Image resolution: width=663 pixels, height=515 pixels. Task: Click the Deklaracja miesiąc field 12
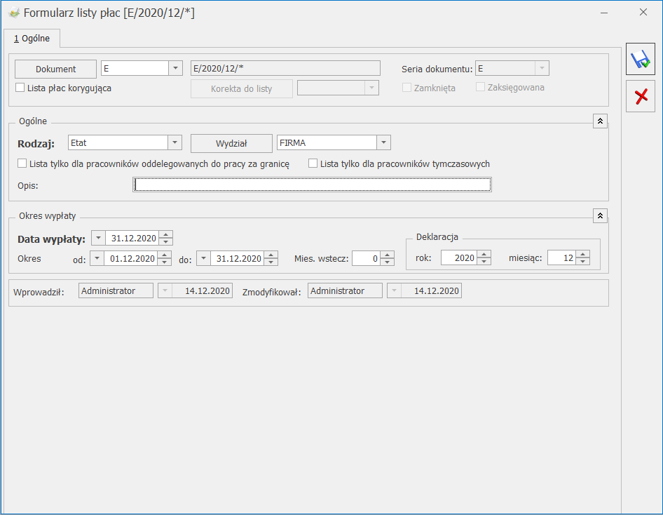(561, 257)
